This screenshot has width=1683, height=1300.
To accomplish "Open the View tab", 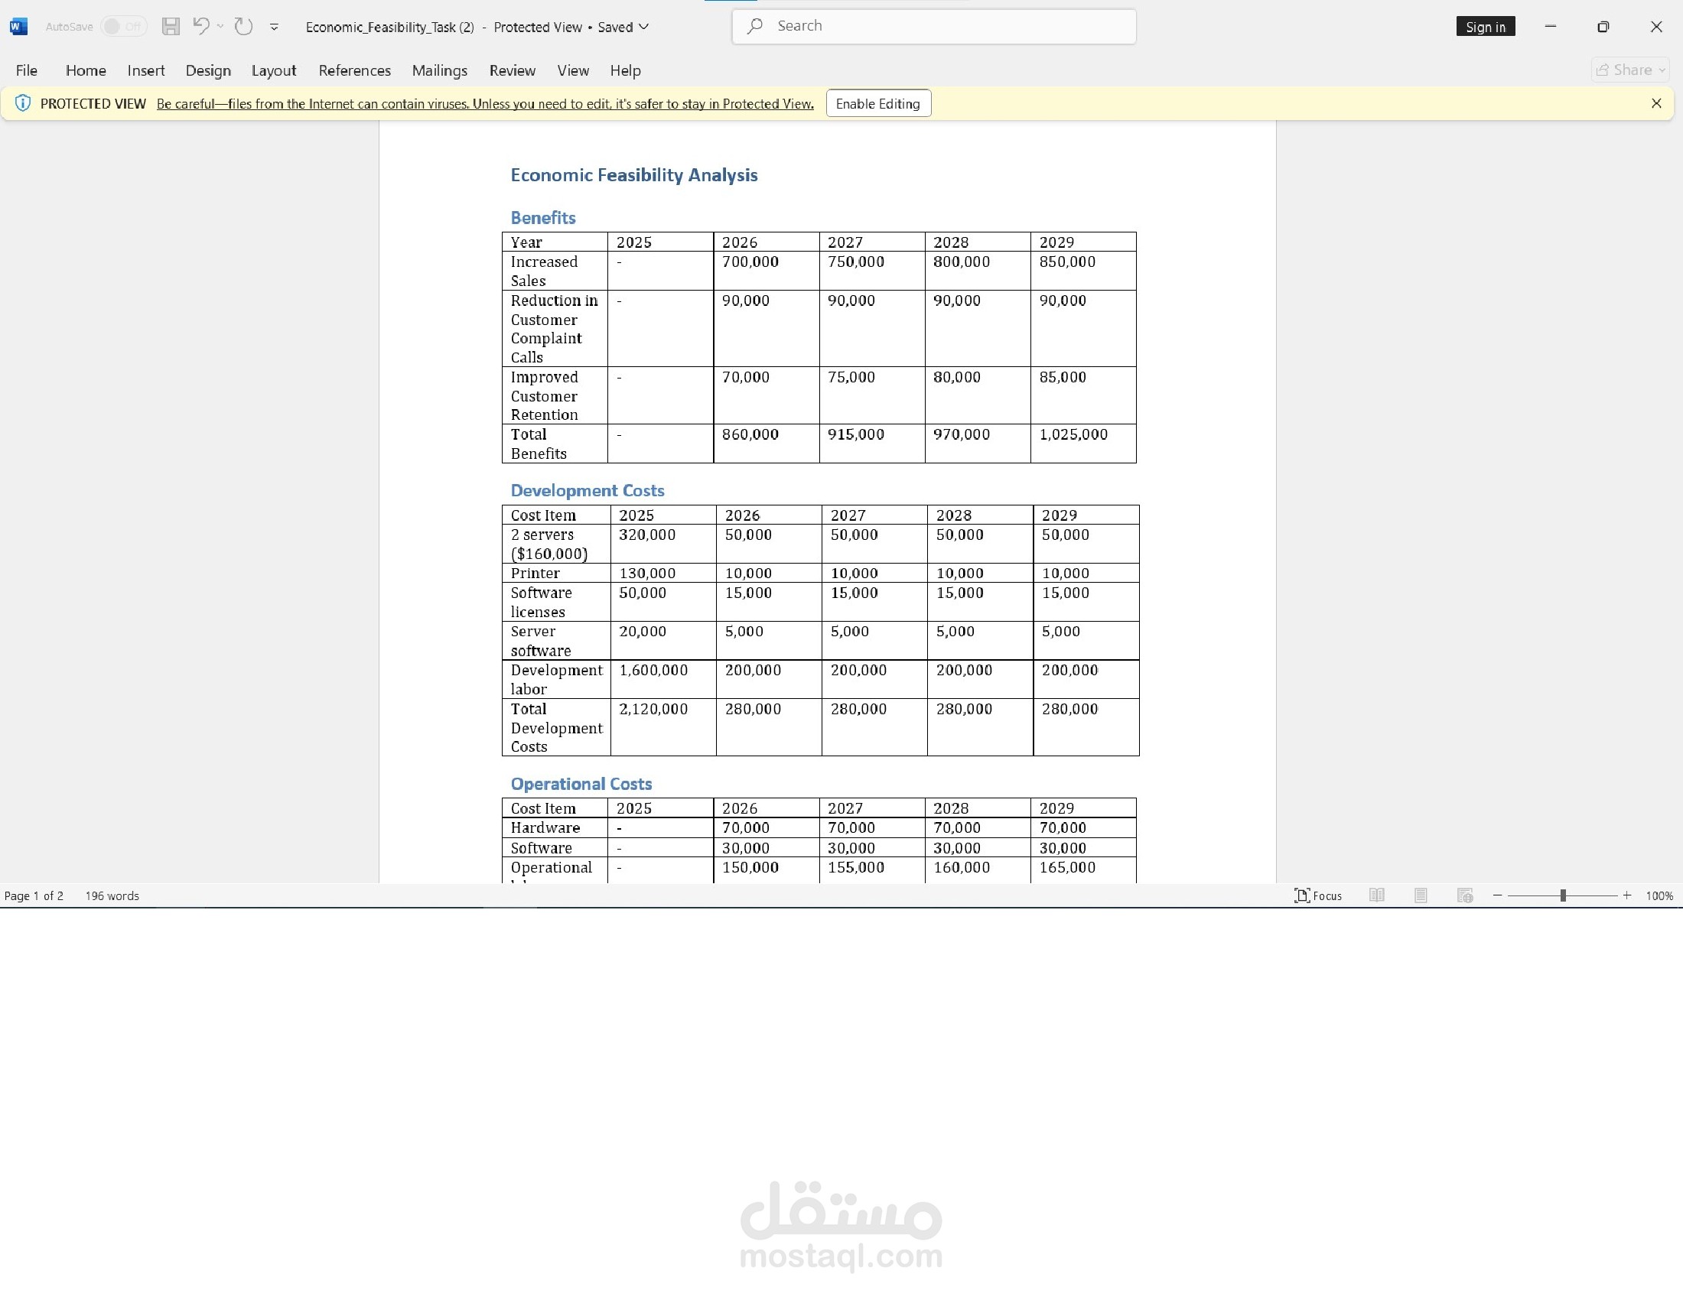I will click(572, 70).
